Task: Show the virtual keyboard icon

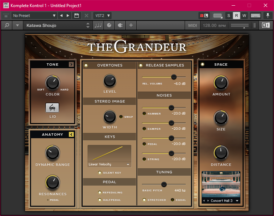Action: (x=218, y=16)
